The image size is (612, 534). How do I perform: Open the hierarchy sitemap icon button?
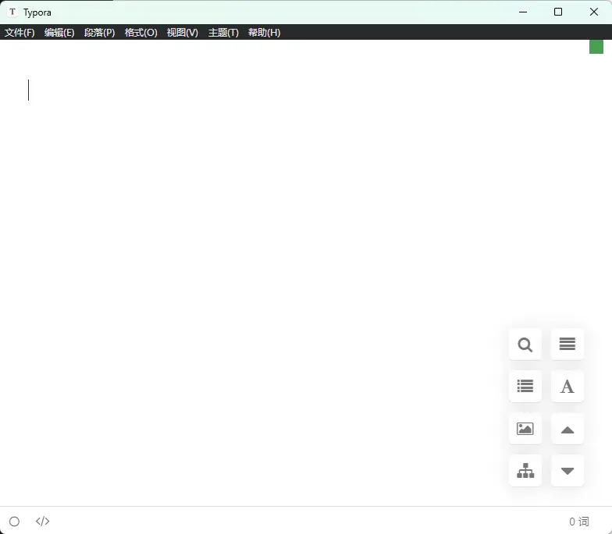(x=525, y=471)
